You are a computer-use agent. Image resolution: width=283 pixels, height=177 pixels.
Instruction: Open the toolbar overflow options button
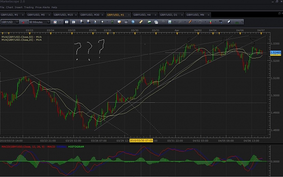pyautogui.click(x=242, y=22)
